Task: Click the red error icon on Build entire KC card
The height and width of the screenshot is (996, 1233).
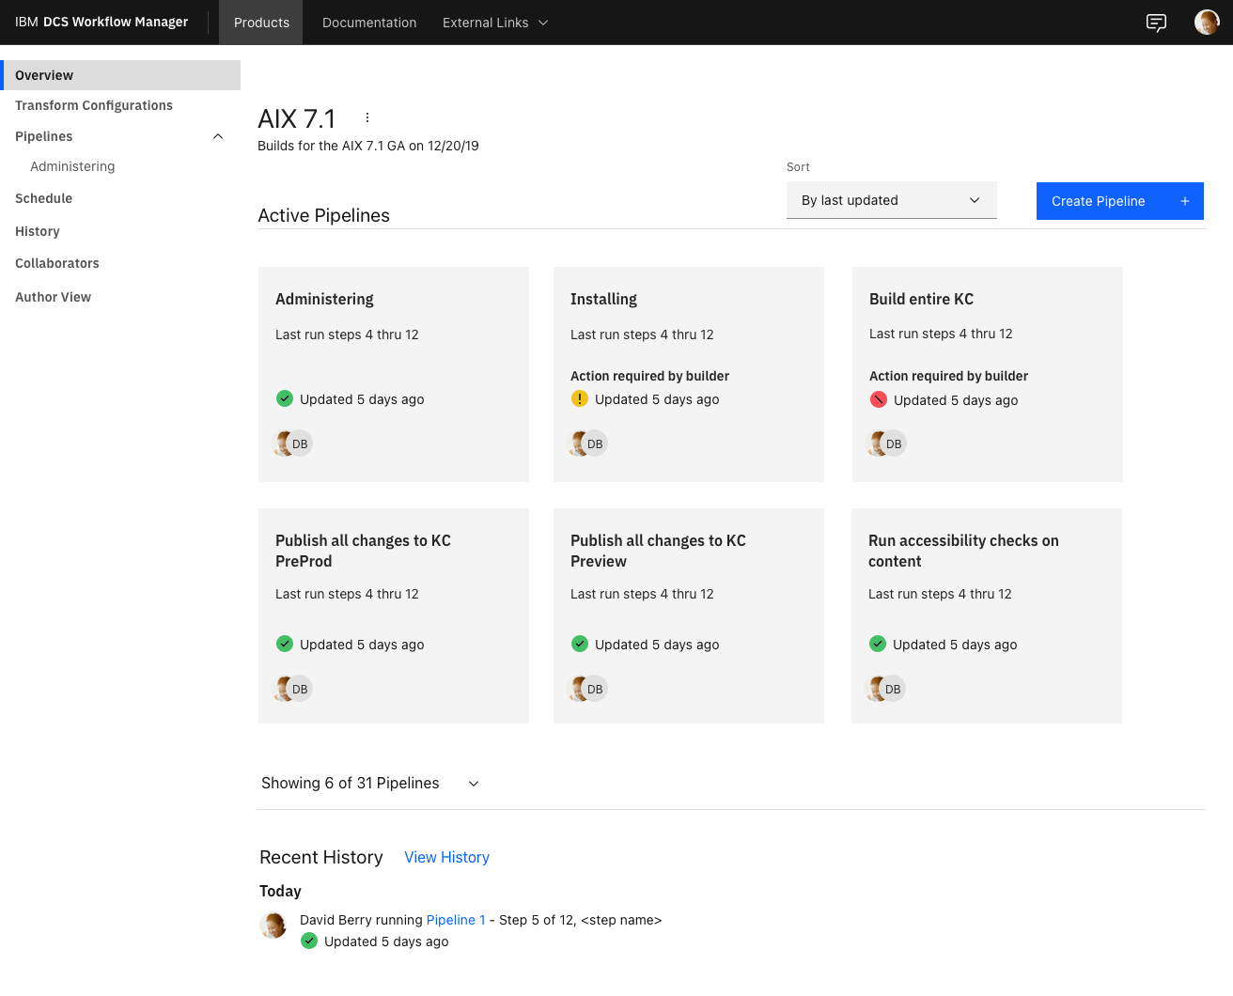Action: tap(879, 399)
